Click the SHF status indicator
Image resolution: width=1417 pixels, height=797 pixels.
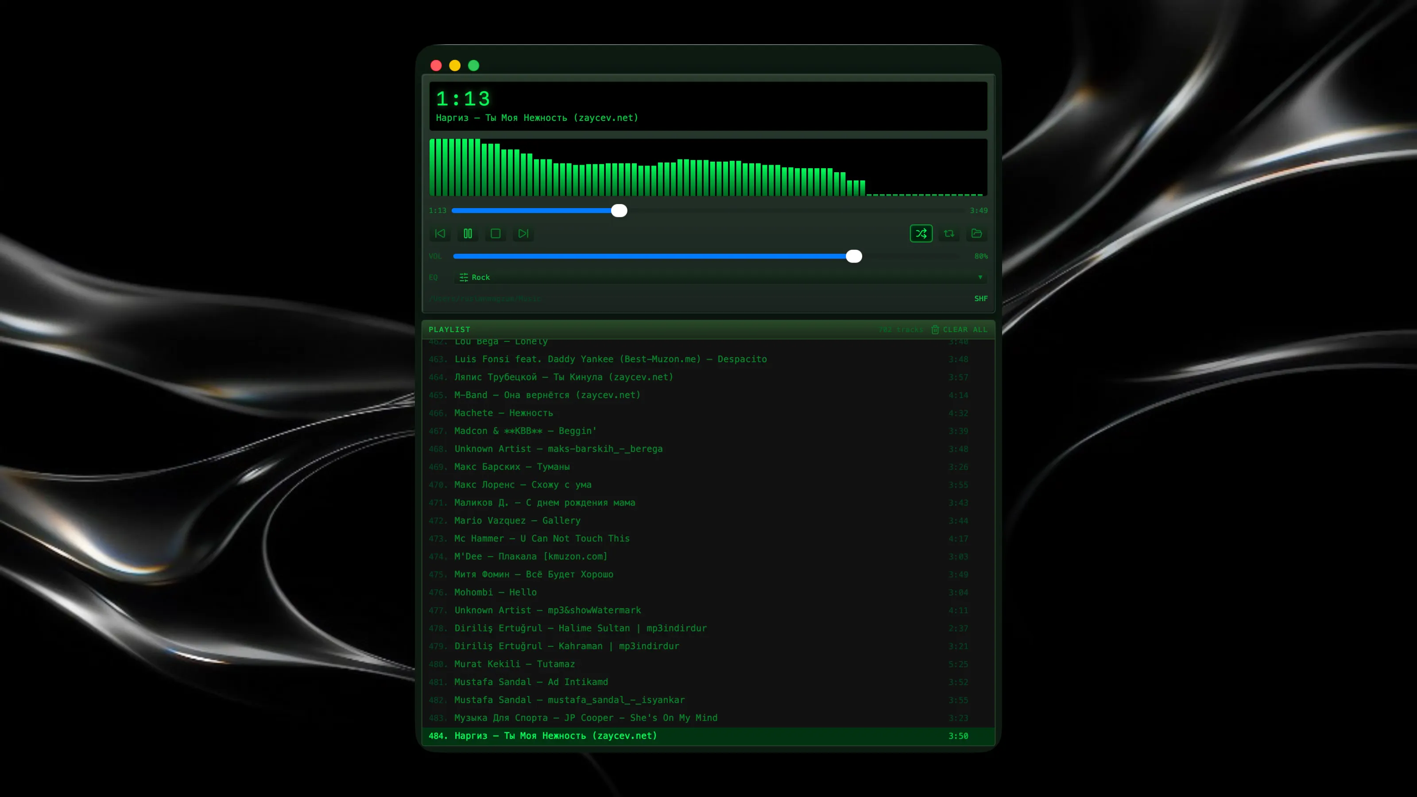click(x=981, y=299)
